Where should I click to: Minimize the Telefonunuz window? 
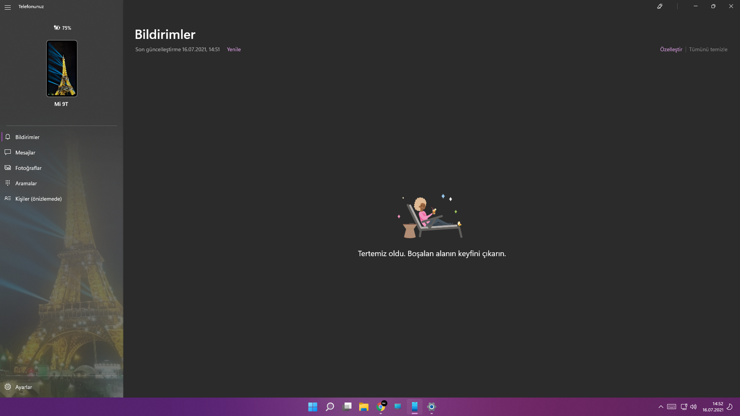coord(696,6)
